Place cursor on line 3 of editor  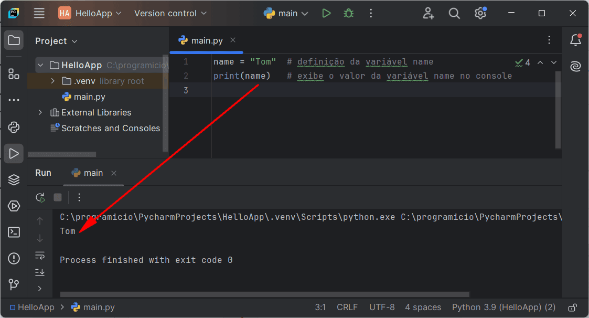(383, 90)
